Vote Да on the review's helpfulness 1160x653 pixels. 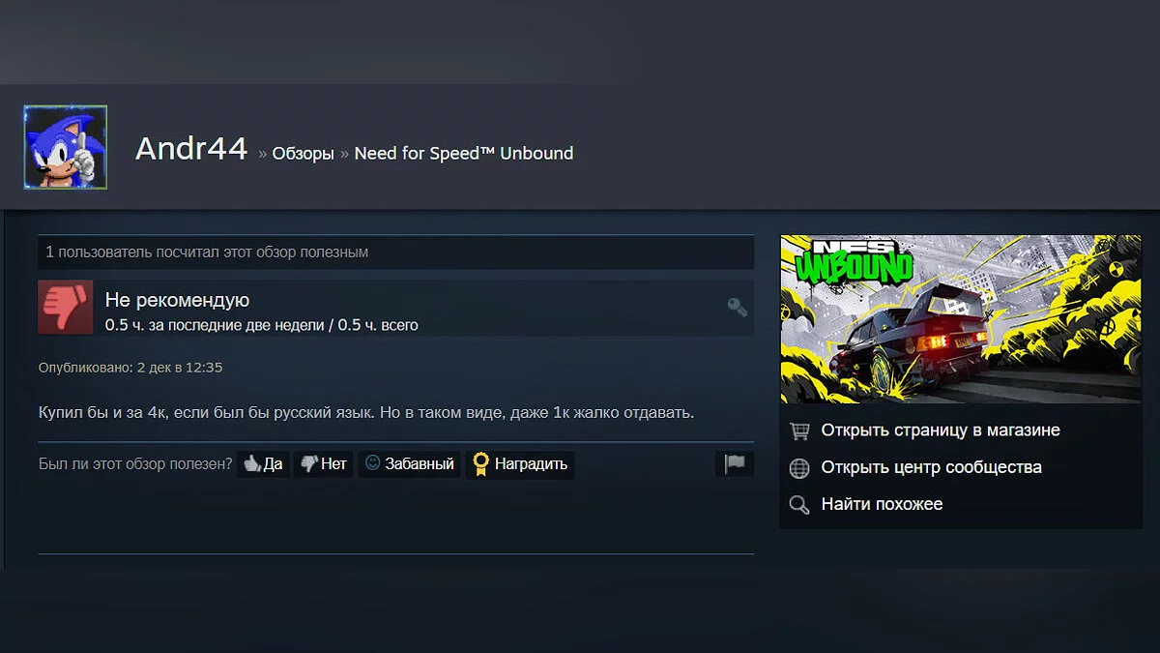click(x=263, y=464)
